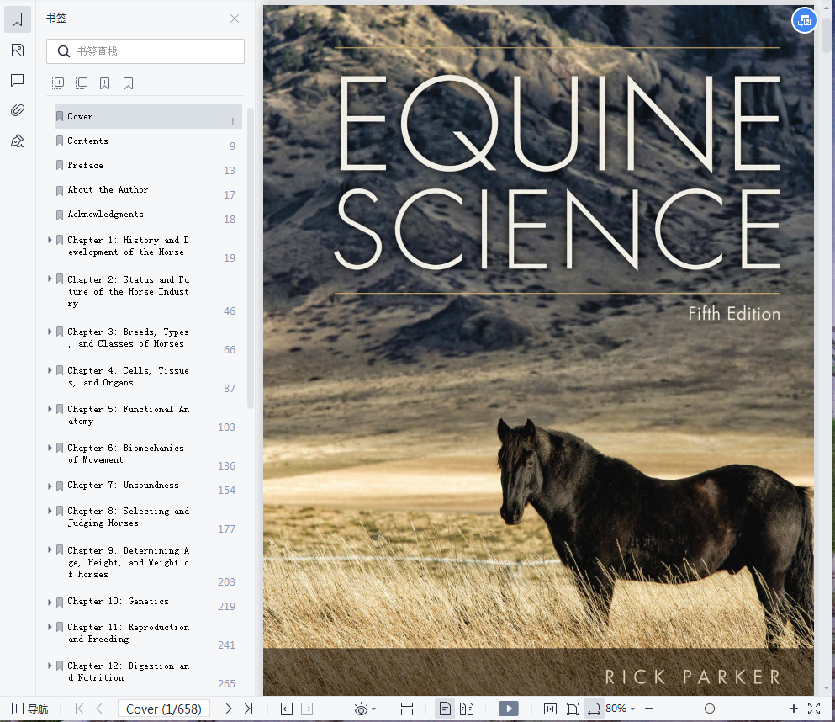Open the bookmarks panel icon in sidebar
Screen dimensions: 835x722
[x=17, y=19]
